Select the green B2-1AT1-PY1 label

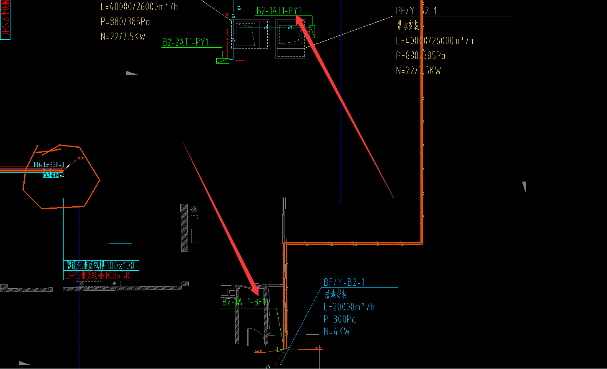point(279,11)
